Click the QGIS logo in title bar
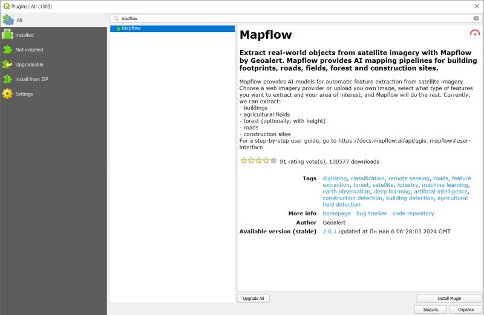The height and width of the screenshot is (315, 484). [6, 6]
